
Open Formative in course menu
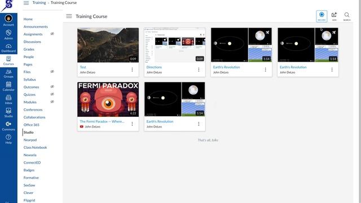pos(31,178)
